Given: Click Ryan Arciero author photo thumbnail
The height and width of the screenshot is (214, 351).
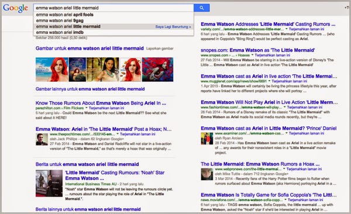Looking at the screenshot, I should pyautogui.click(x=207, y=139).
